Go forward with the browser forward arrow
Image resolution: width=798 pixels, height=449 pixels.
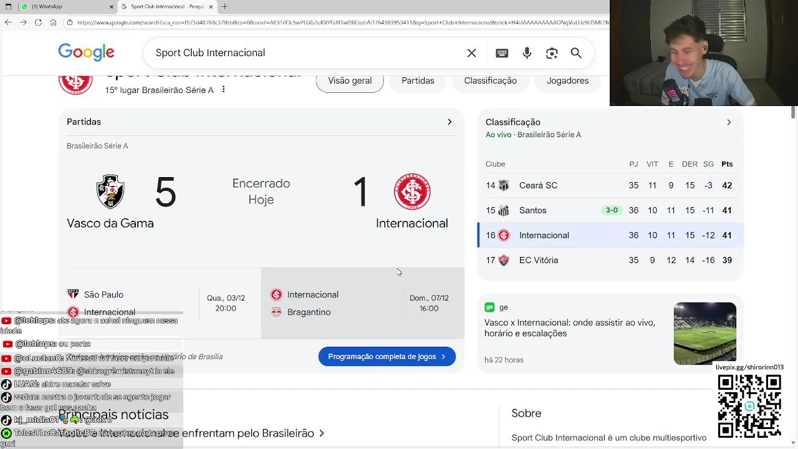tap(23, 22)
